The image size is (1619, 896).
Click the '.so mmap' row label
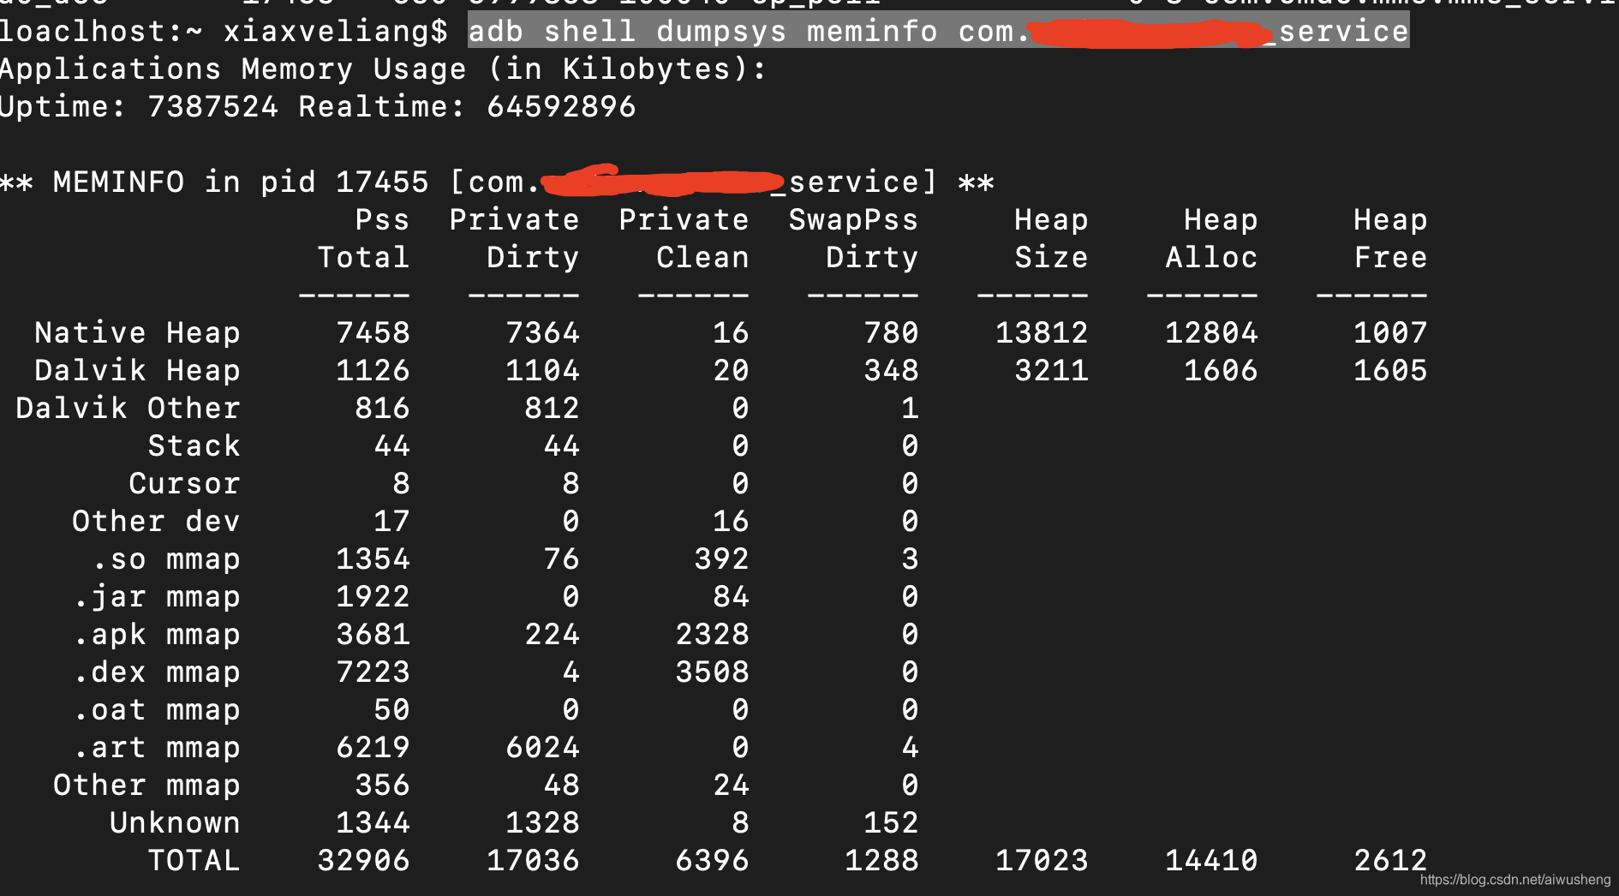[166, 559]
